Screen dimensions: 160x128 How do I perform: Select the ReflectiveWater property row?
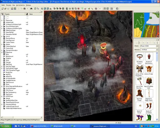click(x=22, y=30)
